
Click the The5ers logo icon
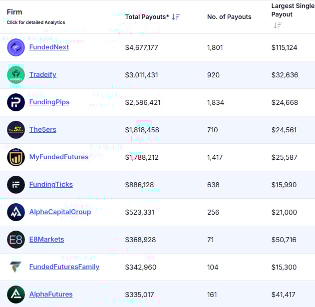pyautogui.click(x=16, y=130)
